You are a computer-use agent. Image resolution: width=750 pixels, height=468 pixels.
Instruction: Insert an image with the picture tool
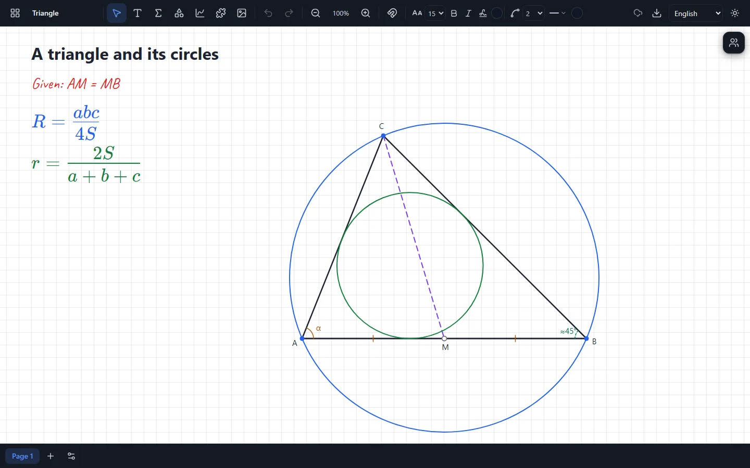pos(242,13)
